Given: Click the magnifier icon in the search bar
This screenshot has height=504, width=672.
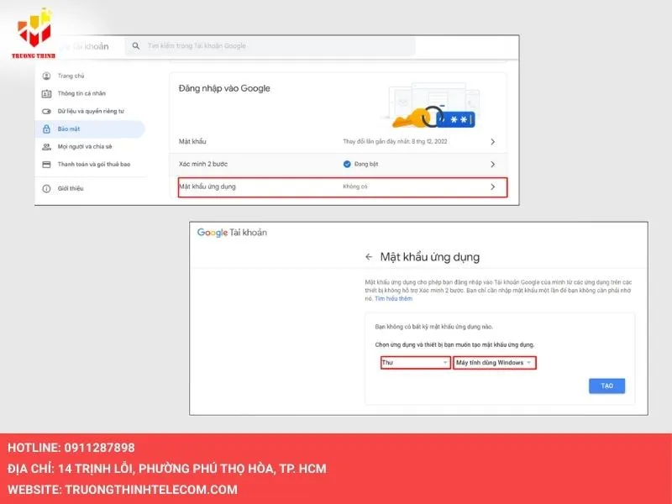Looking at the screenshot, I should [x=135, y=46].
